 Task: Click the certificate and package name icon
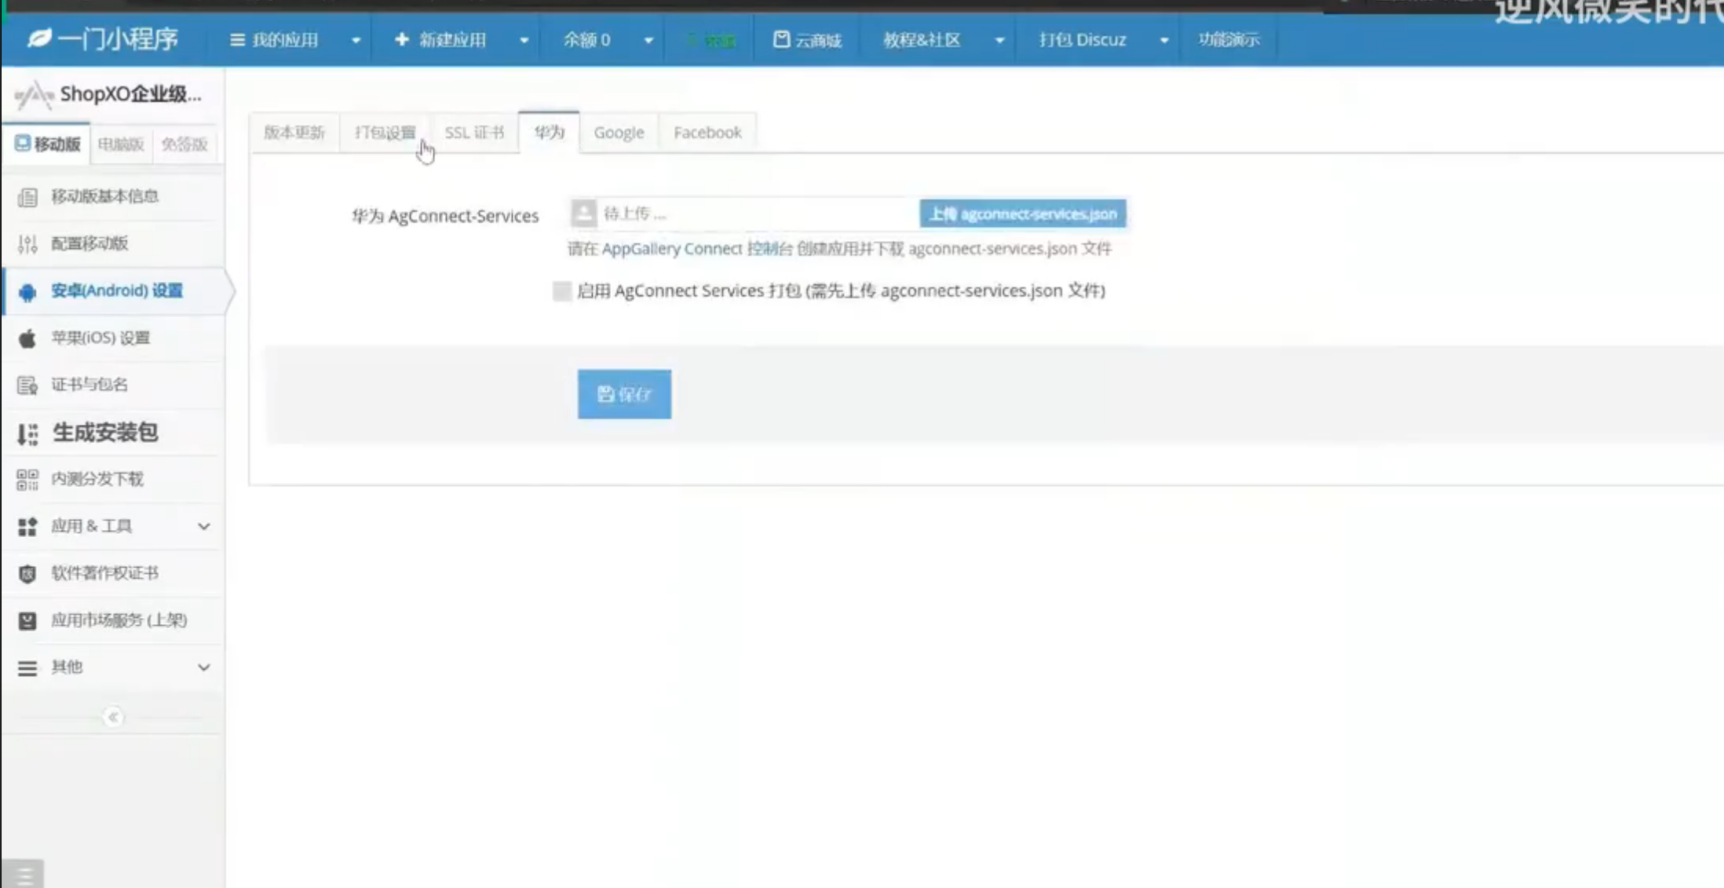(27, 386)
